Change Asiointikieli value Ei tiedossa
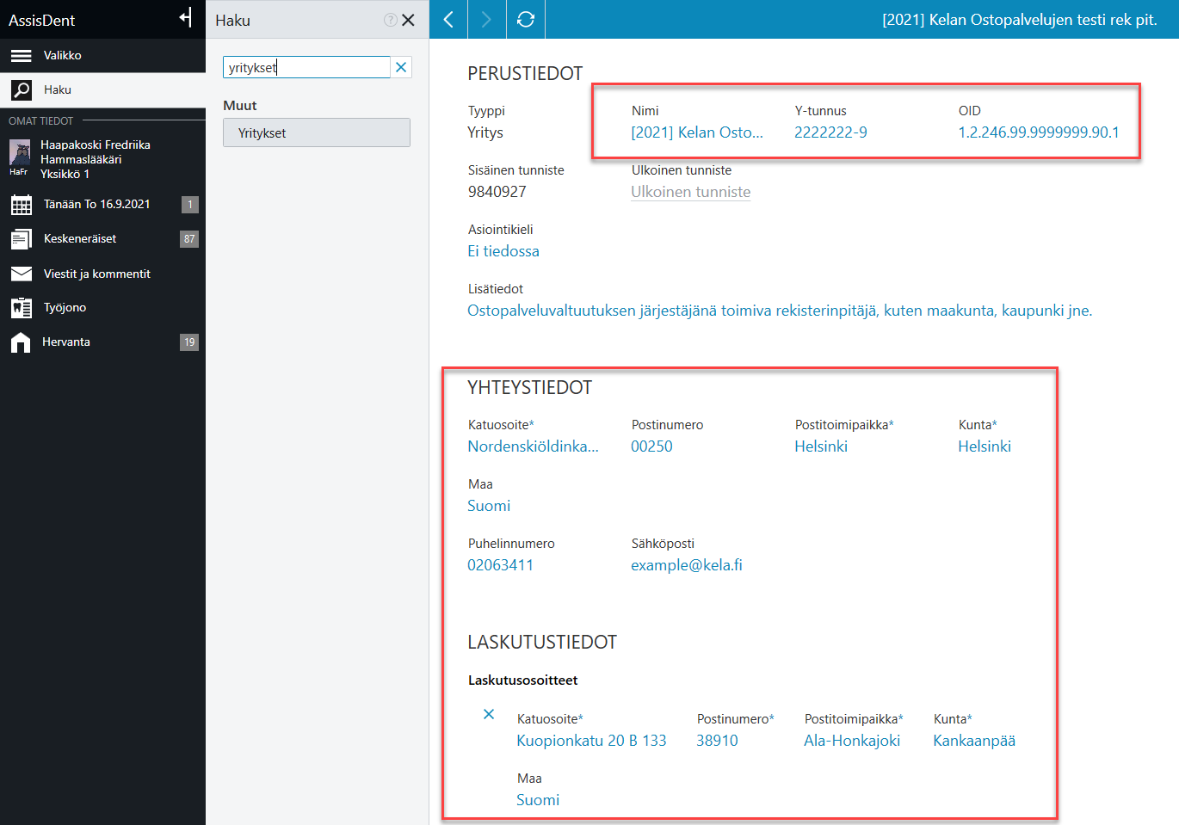 [x=503, y=251]
